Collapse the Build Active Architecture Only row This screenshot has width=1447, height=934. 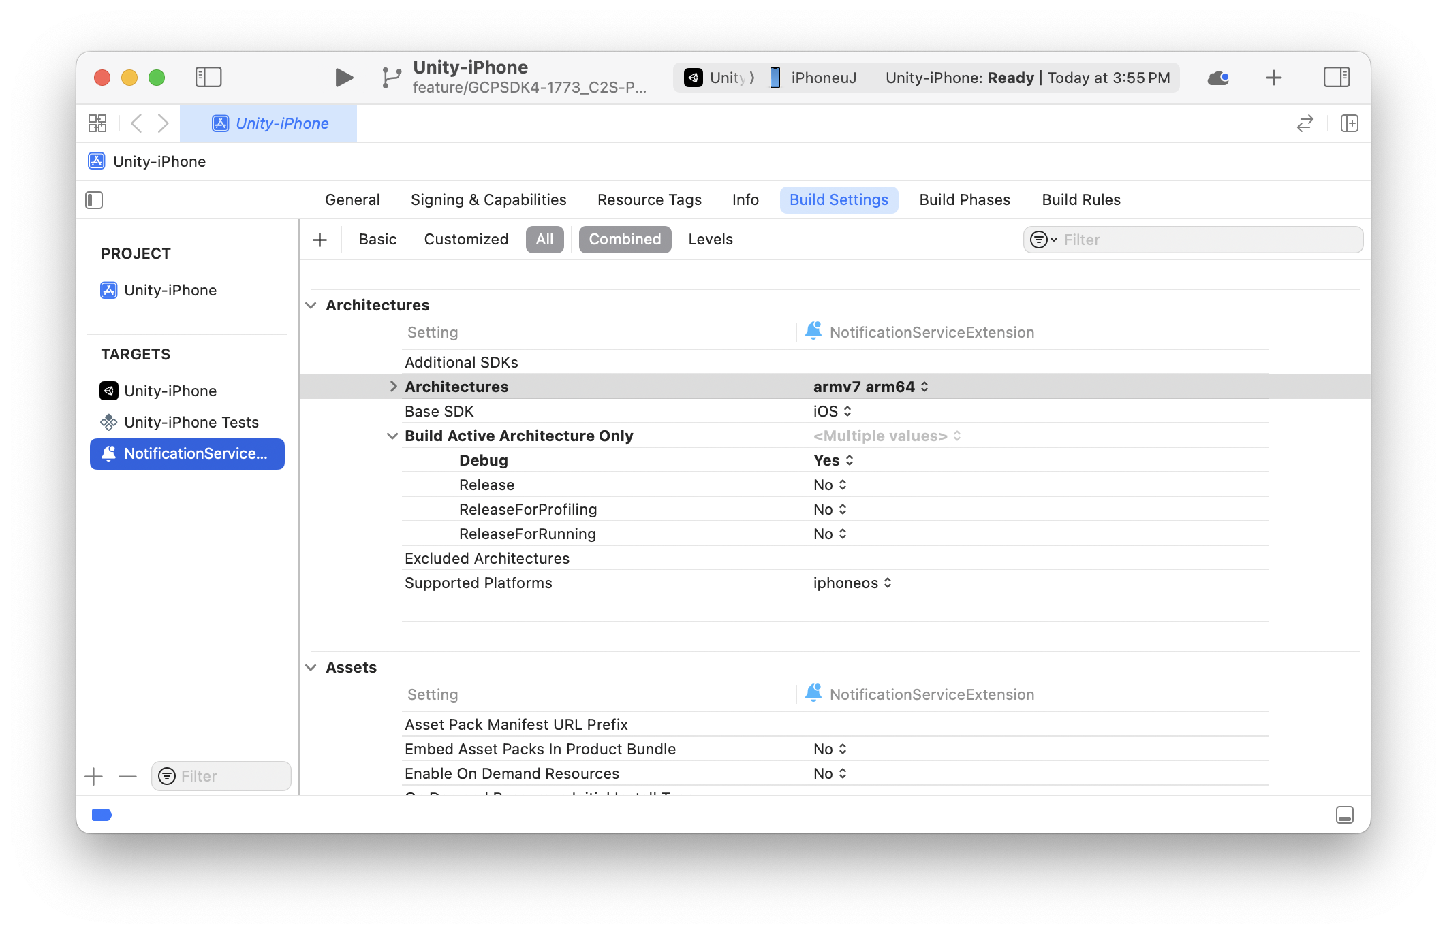point(392,436)
